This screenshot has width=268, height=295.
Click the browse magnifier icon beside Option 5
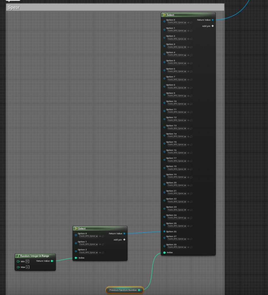click(x=192, y=63)
